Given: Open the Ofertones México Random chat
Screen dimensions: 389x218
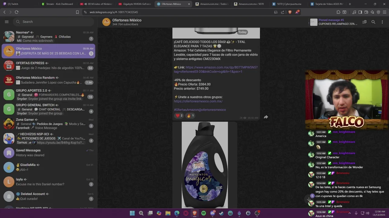Looking at the screenshot, I should tap(48, 80).
